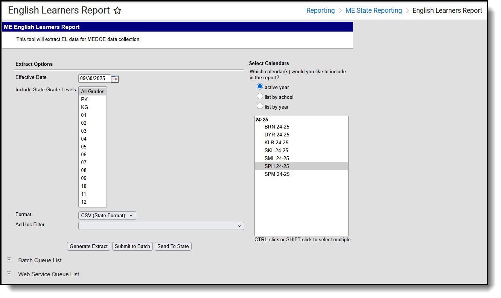The image size is (501, 298).
Task: Select grade 01 in the list
Action: [x=93, y=115]
